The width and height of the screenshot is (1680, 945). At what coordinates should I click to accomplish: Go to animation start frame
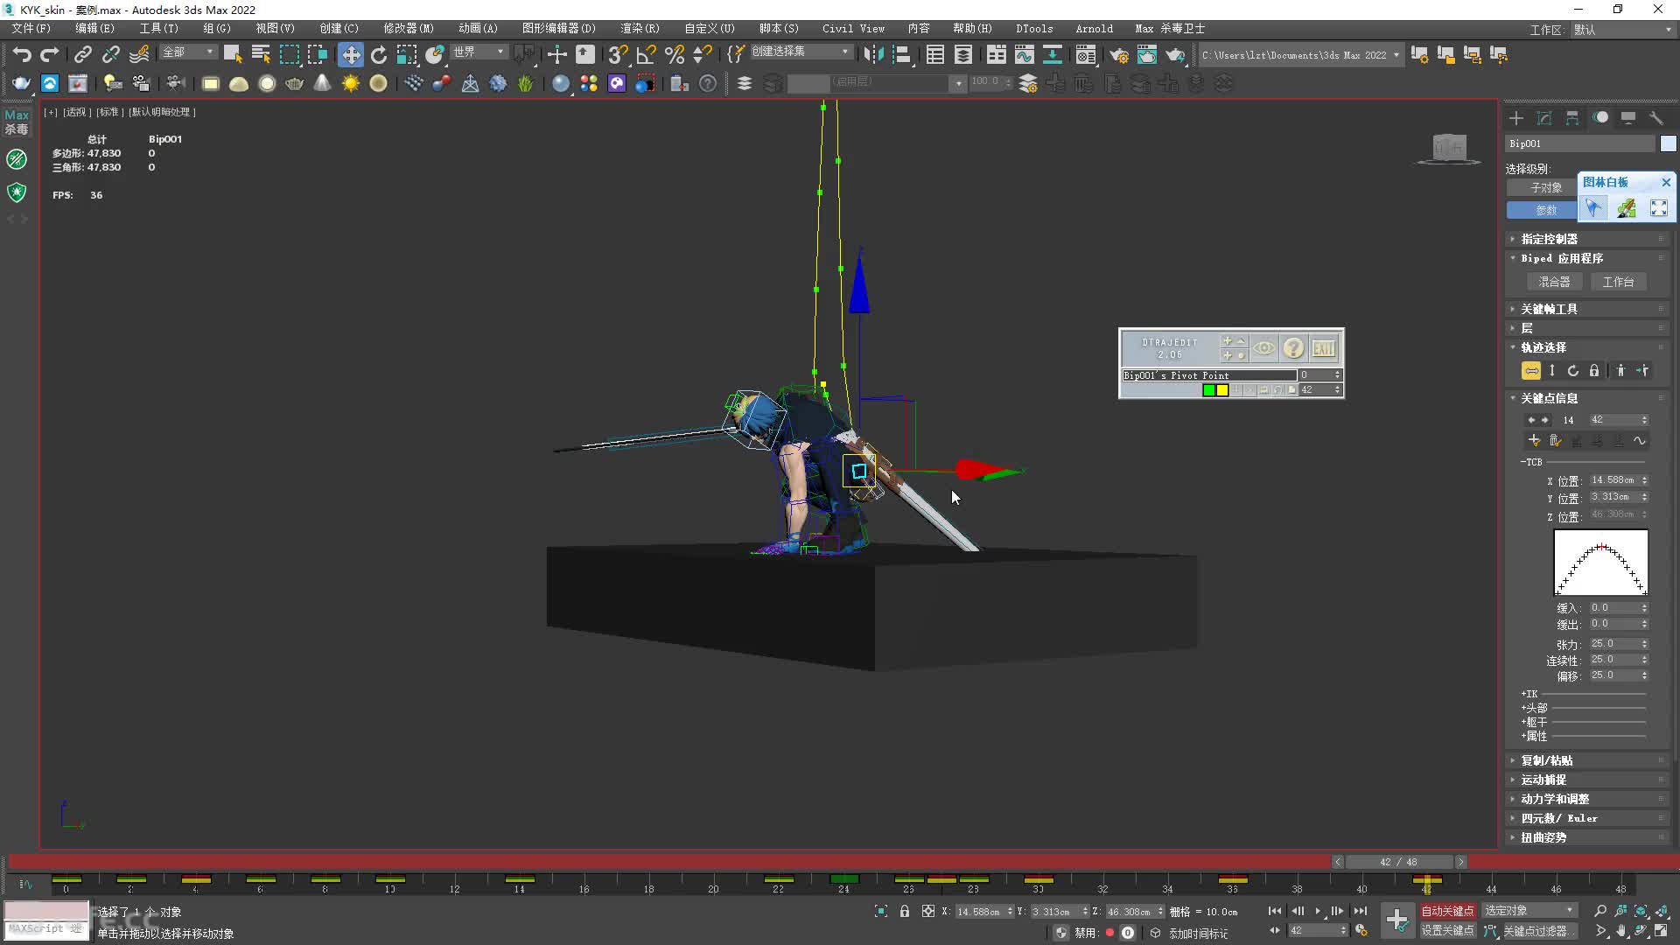tap(1275, 911)
